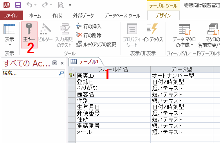The height and width of the screenshot is (143, 220).
Task: Click the 顧客ID field name cell
Action: [x=113, y=76]
